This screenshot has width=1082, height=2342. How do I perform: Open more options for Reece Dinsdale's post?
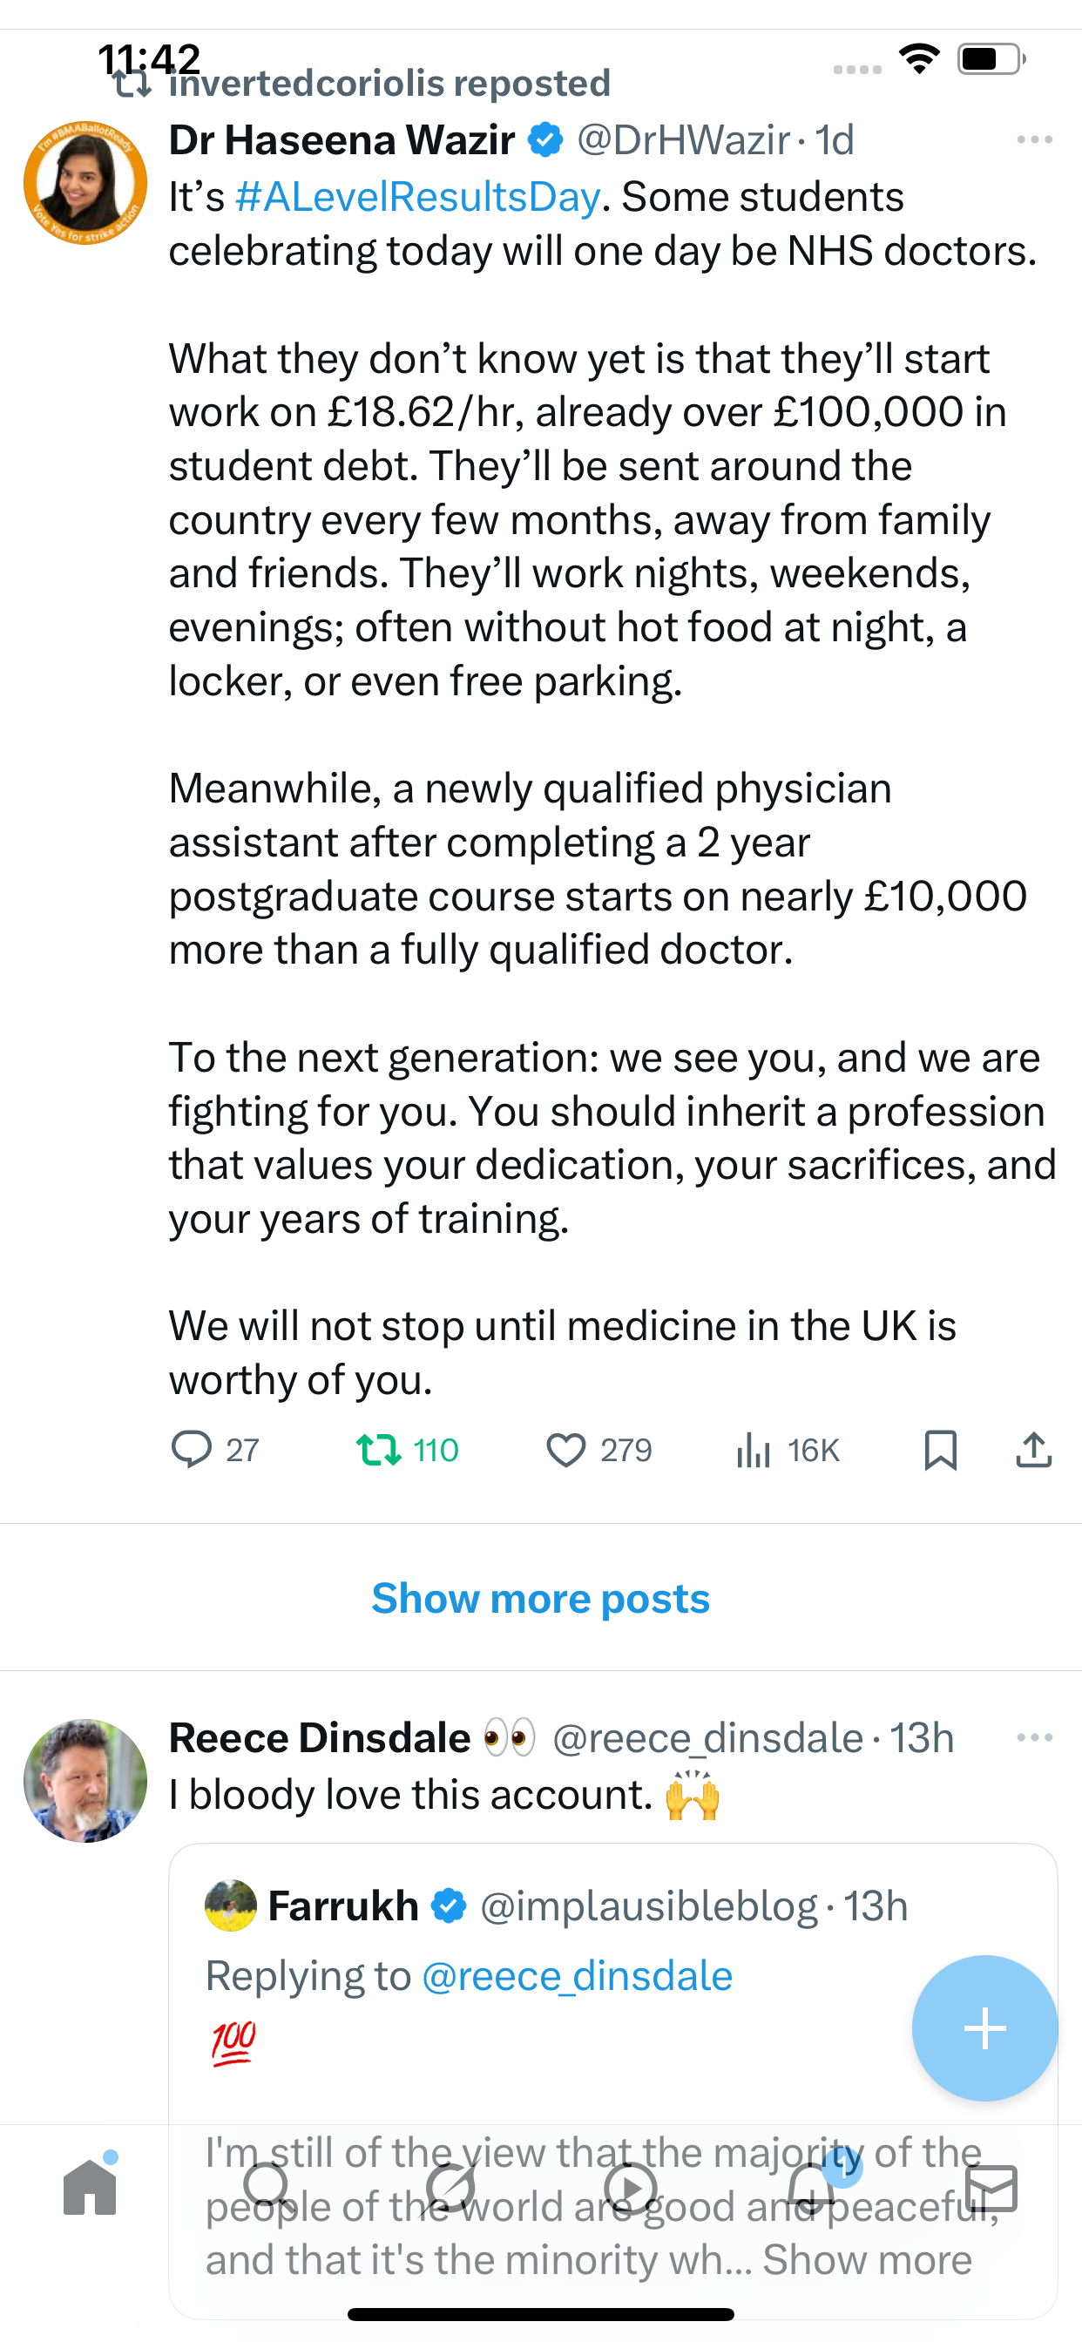[1035, 1737]
